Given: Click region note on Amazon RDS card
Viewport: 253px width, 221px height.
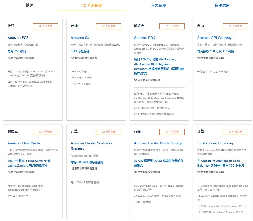Looking at the screenshot, I should pyautogui.click(x=147, y=80).
